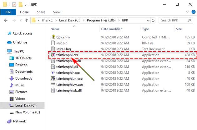Click the taimienphir.exe application icon
Image resolution: width=197 pixels, height=130 pixels.
(x=53, y=73)
